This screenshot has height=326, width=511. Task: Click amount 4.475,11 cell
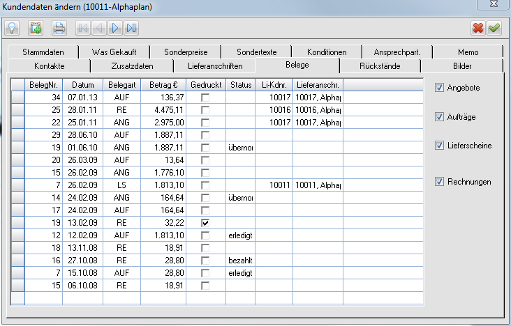(x=163, y=110)
